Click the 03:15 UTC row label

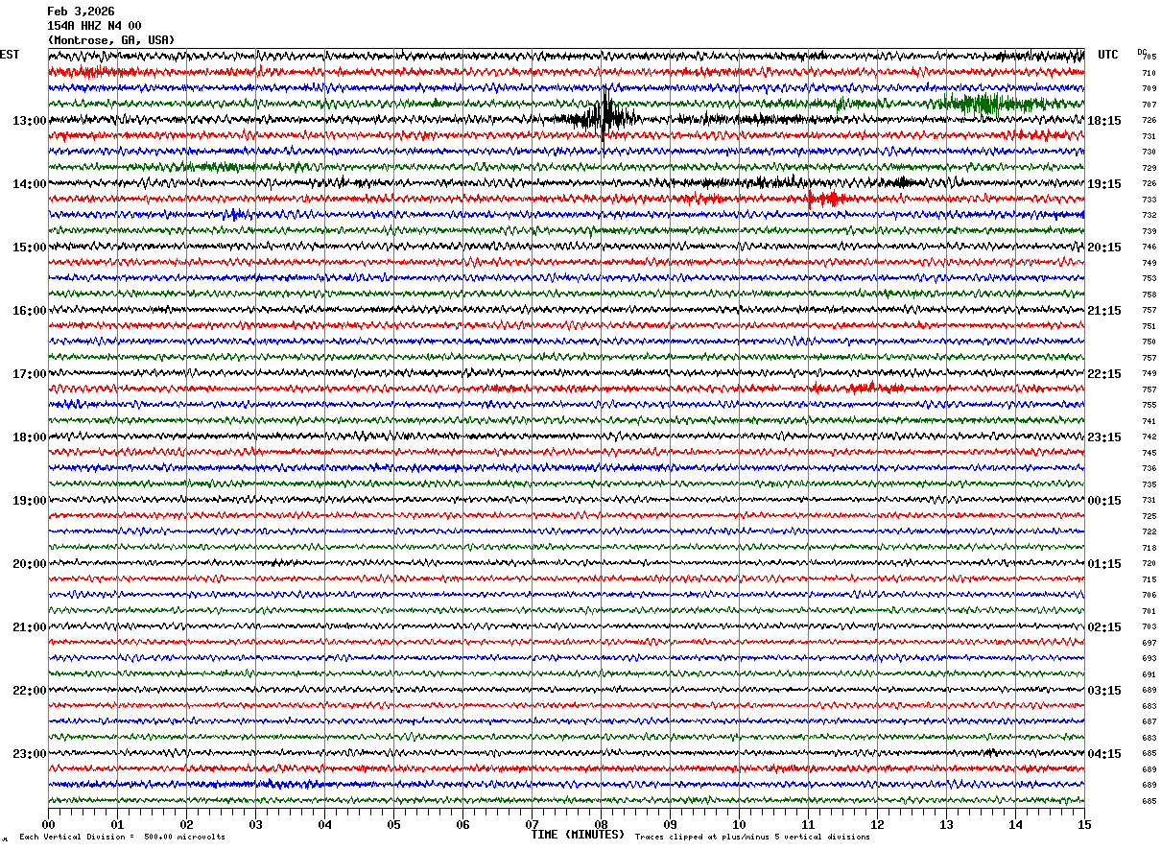click(x=1104, y=691)
